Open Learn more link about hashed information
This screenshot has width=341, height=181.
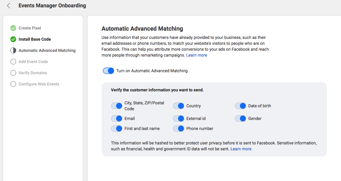click(241, 149)
